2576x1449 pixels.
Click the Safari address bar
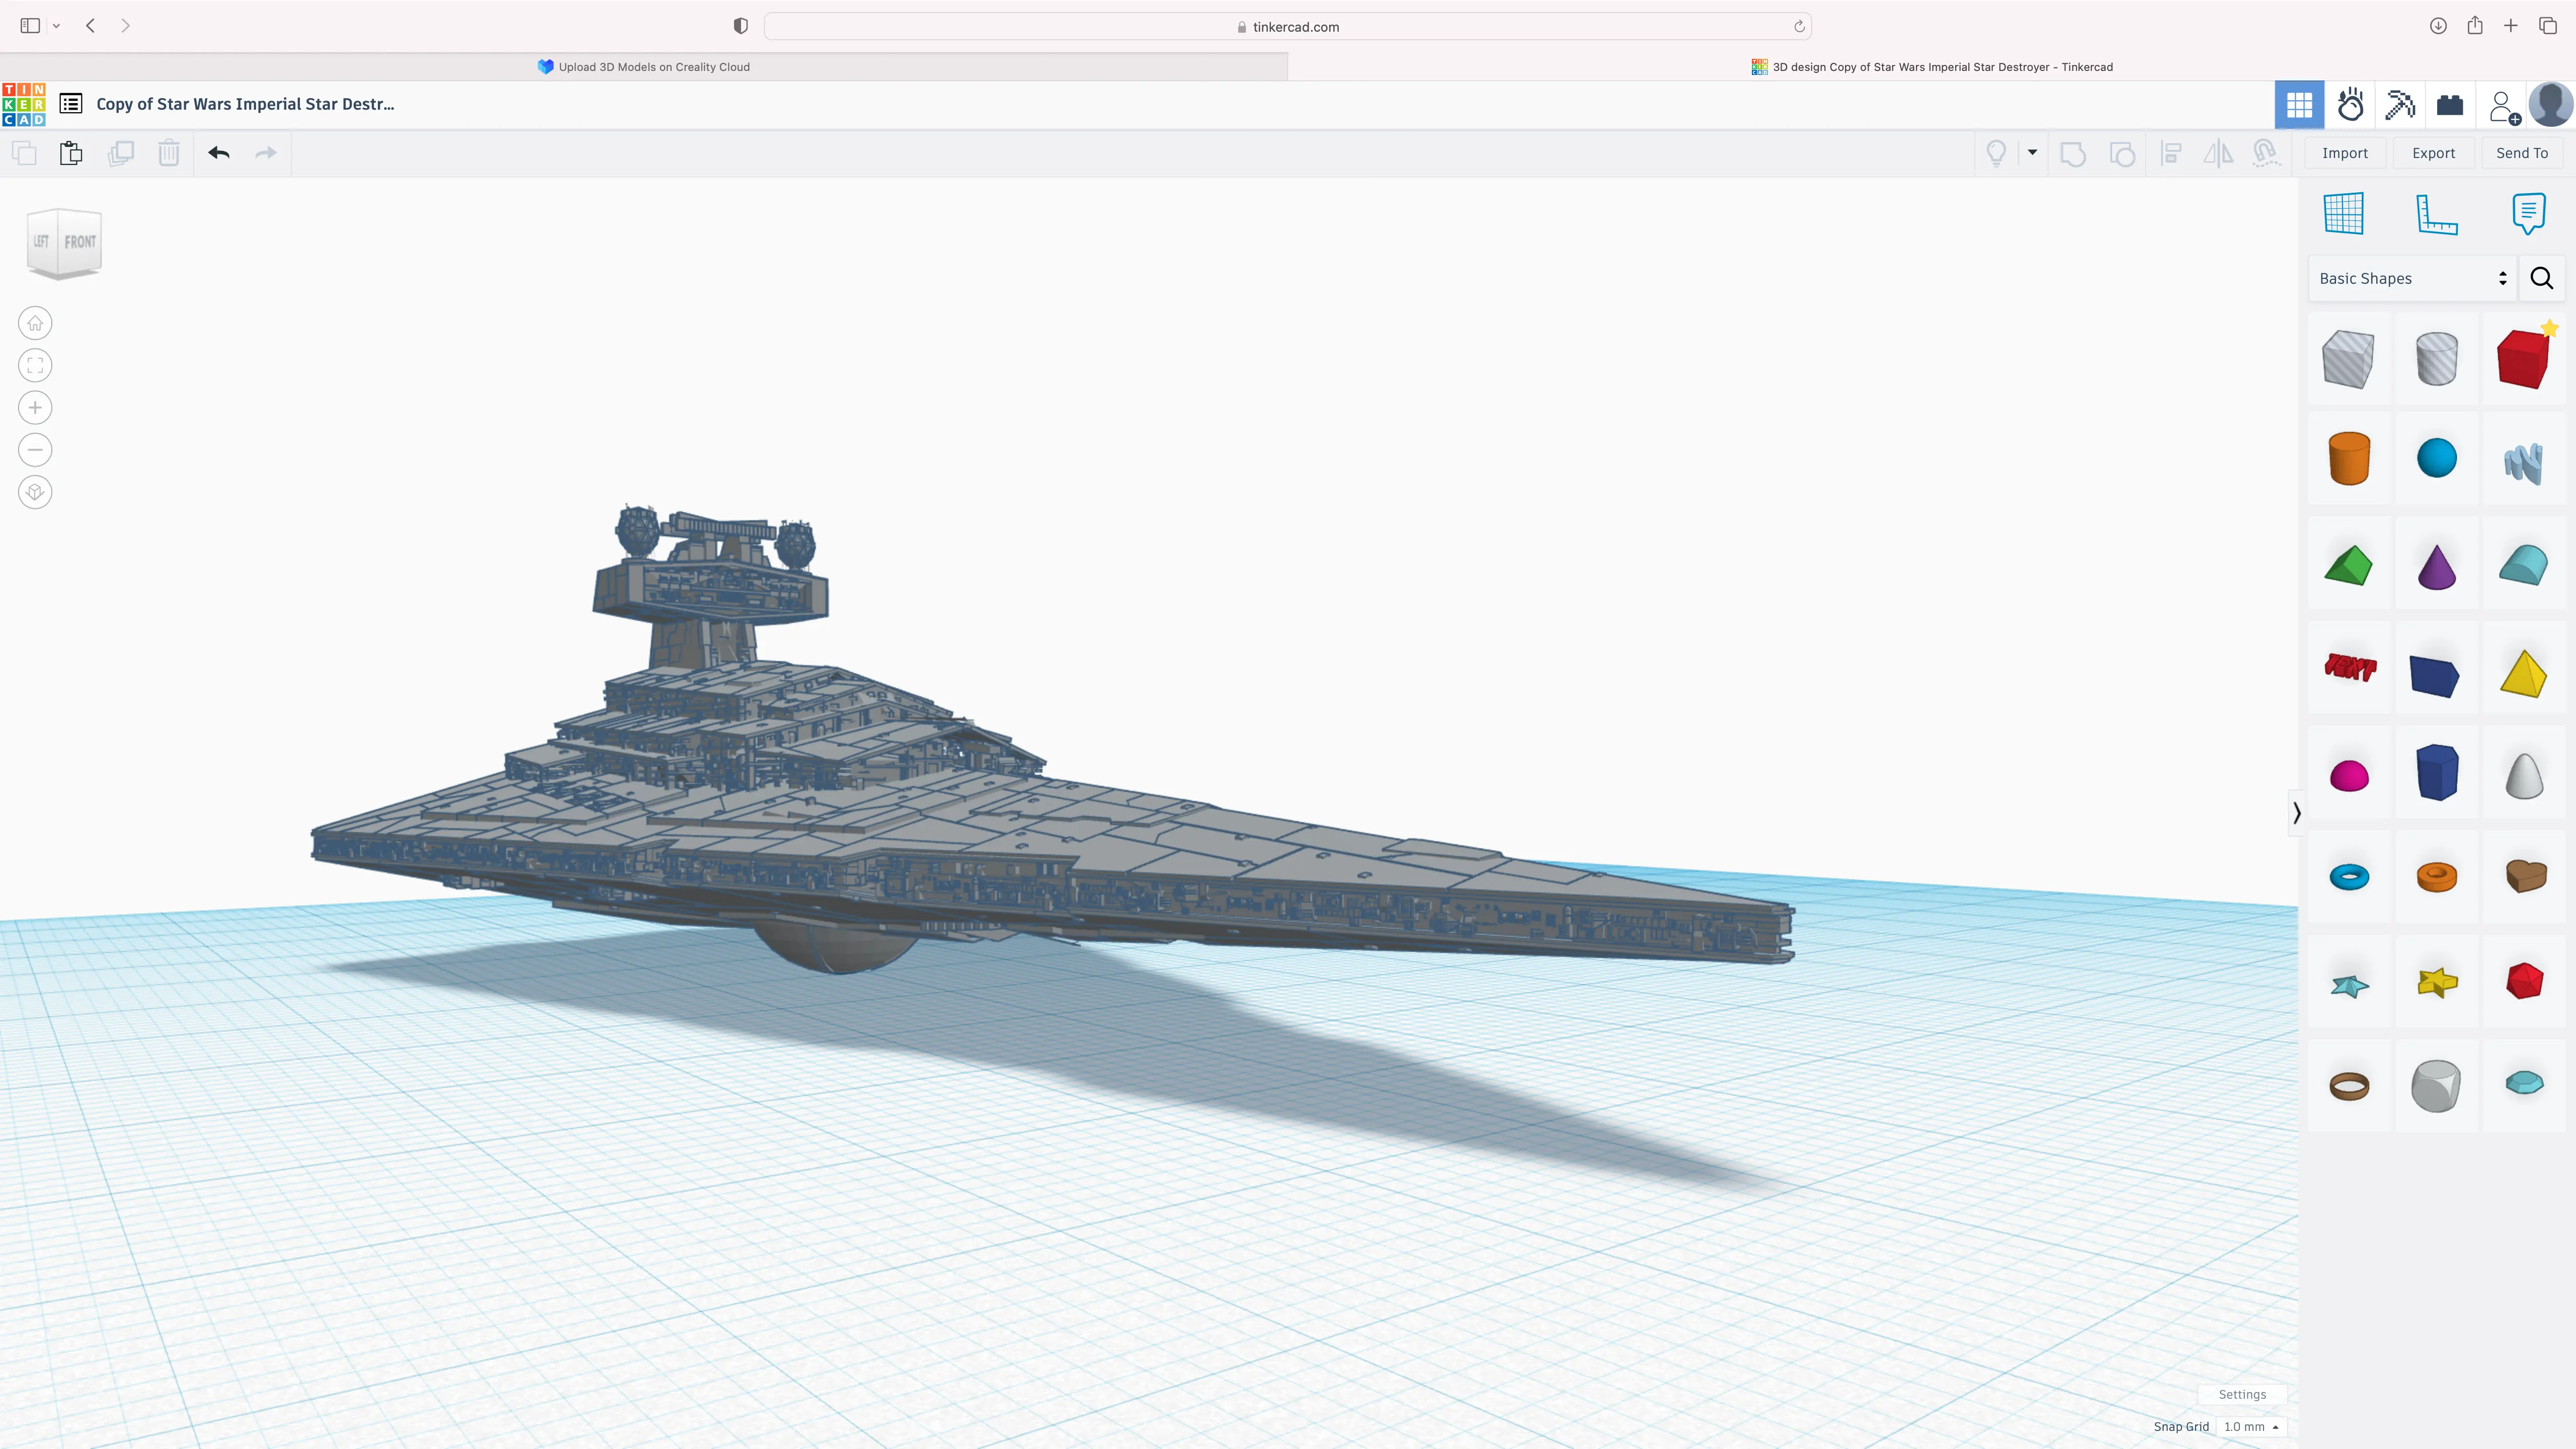click(x=1287, y=27)
